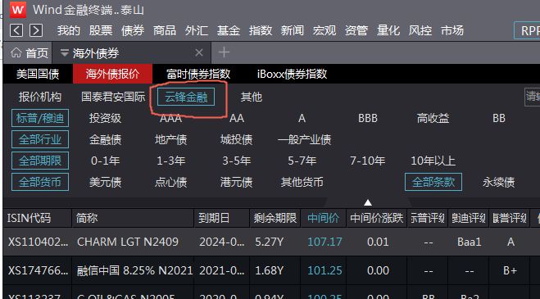Go forward with the right arrow button
540x299 pixels.
tap(36, 30)
